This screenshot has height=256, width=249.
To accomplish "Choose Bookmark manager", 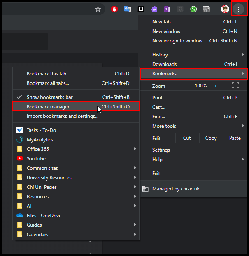I will coord(76,107).
